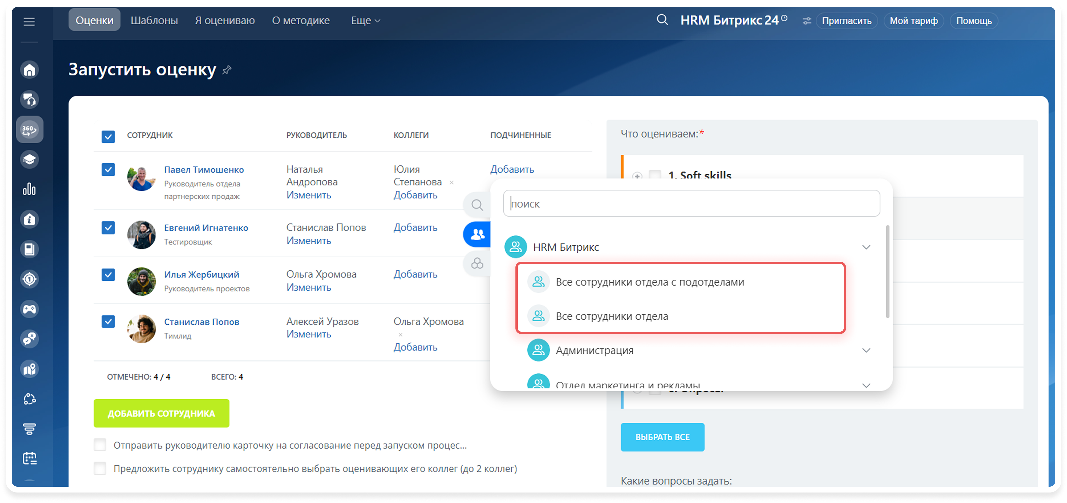The image size is (1067, 503).
Task: Open the О методике tab
Action: click(x=301, y=20)
